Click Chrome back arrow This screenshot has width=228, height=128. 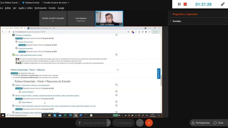pyautogui.click(x=2, y=32)
